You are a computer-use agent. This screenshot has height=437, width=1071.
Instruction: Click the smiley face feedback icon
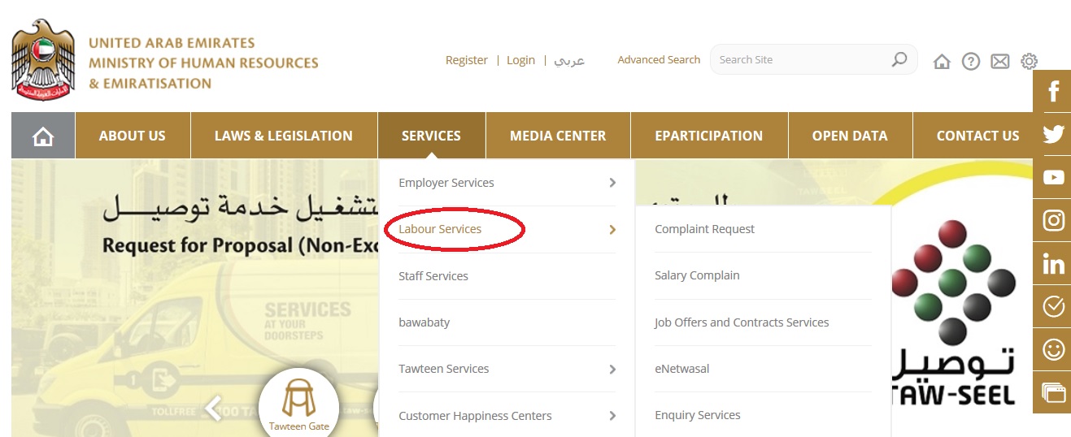pos(1053,349)
